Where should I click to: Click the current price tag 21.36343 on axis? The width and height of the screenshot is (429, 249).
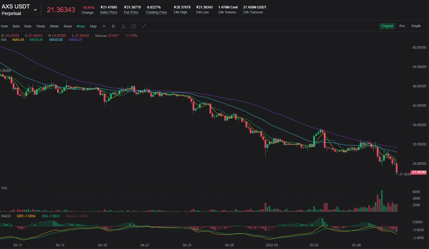pos(418,172)
